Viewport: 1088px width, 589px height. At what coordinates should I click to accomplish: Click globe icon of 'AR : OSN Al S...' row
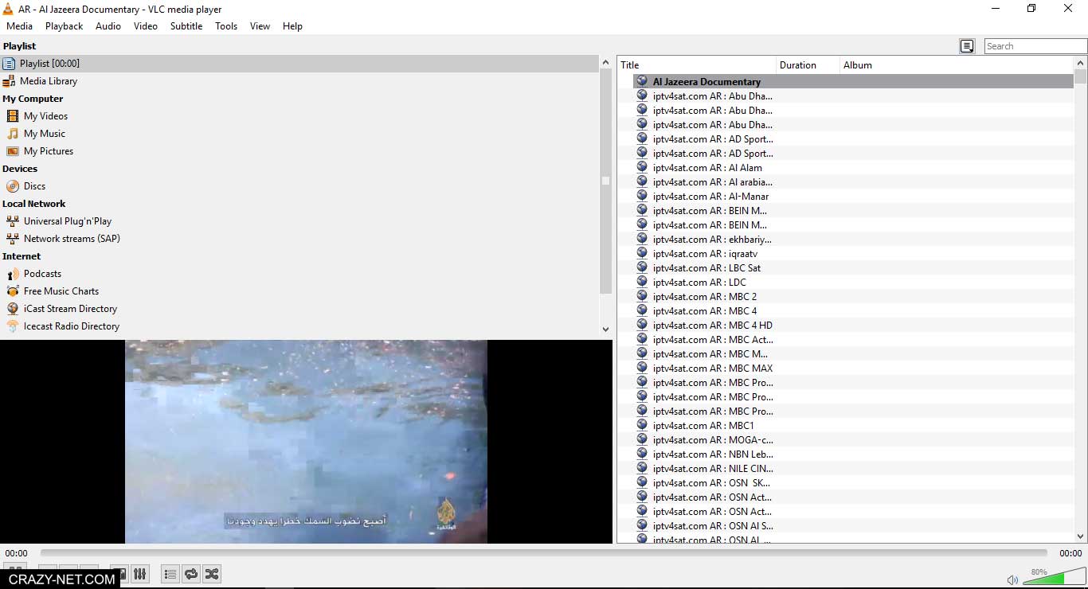point(642,525)
